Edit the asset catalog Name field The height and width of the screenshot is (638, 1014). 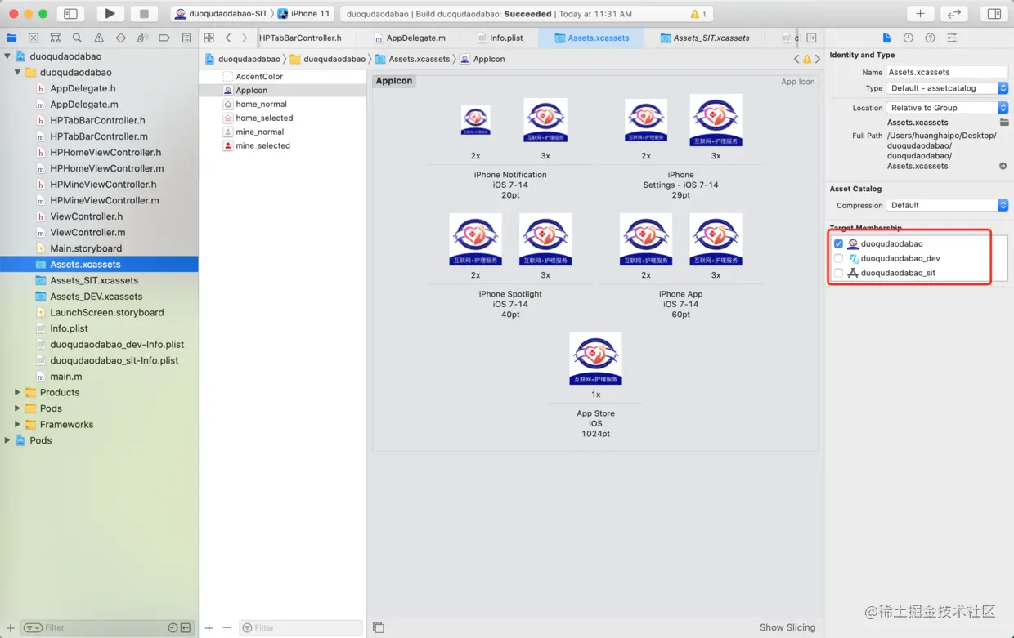(947, 72)
